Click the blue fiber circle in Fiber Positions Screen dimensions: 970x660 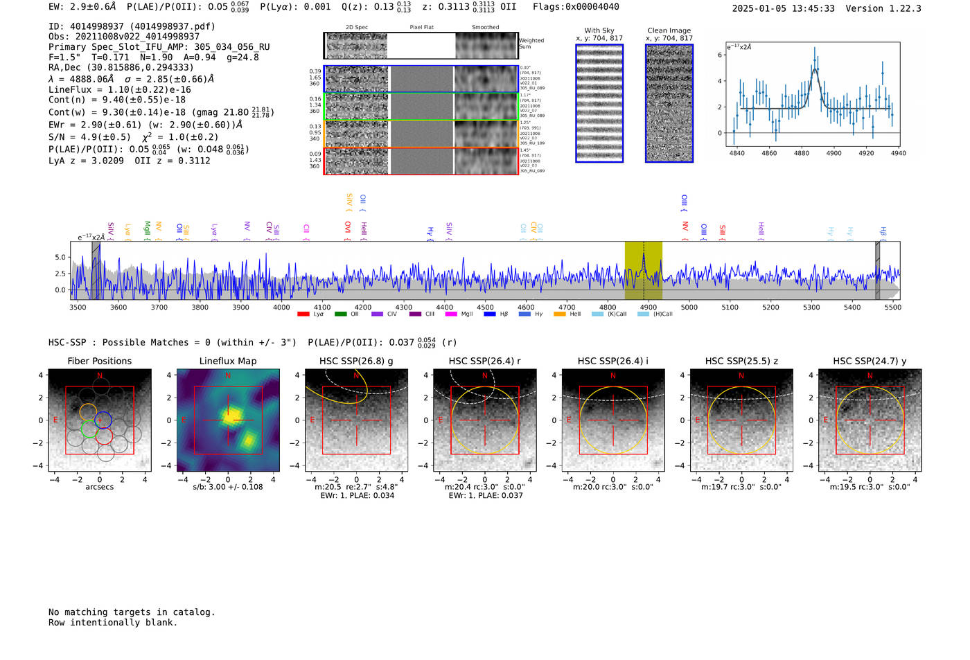[x=103, y=420]
